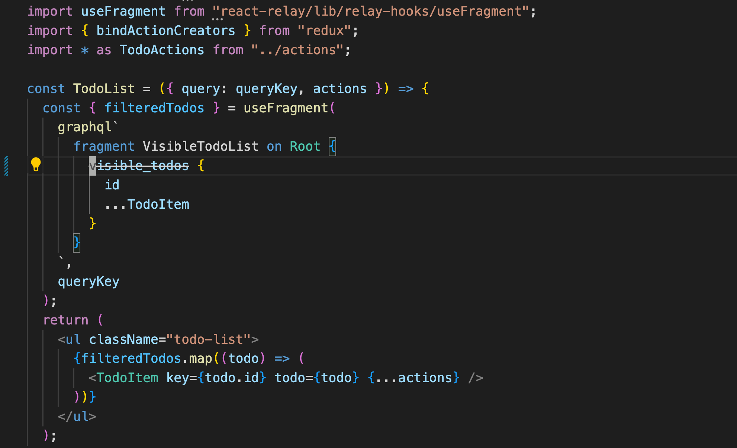Click the queryKey argument line
Viewport: 737px width, 448px height.
pos(88,281)
